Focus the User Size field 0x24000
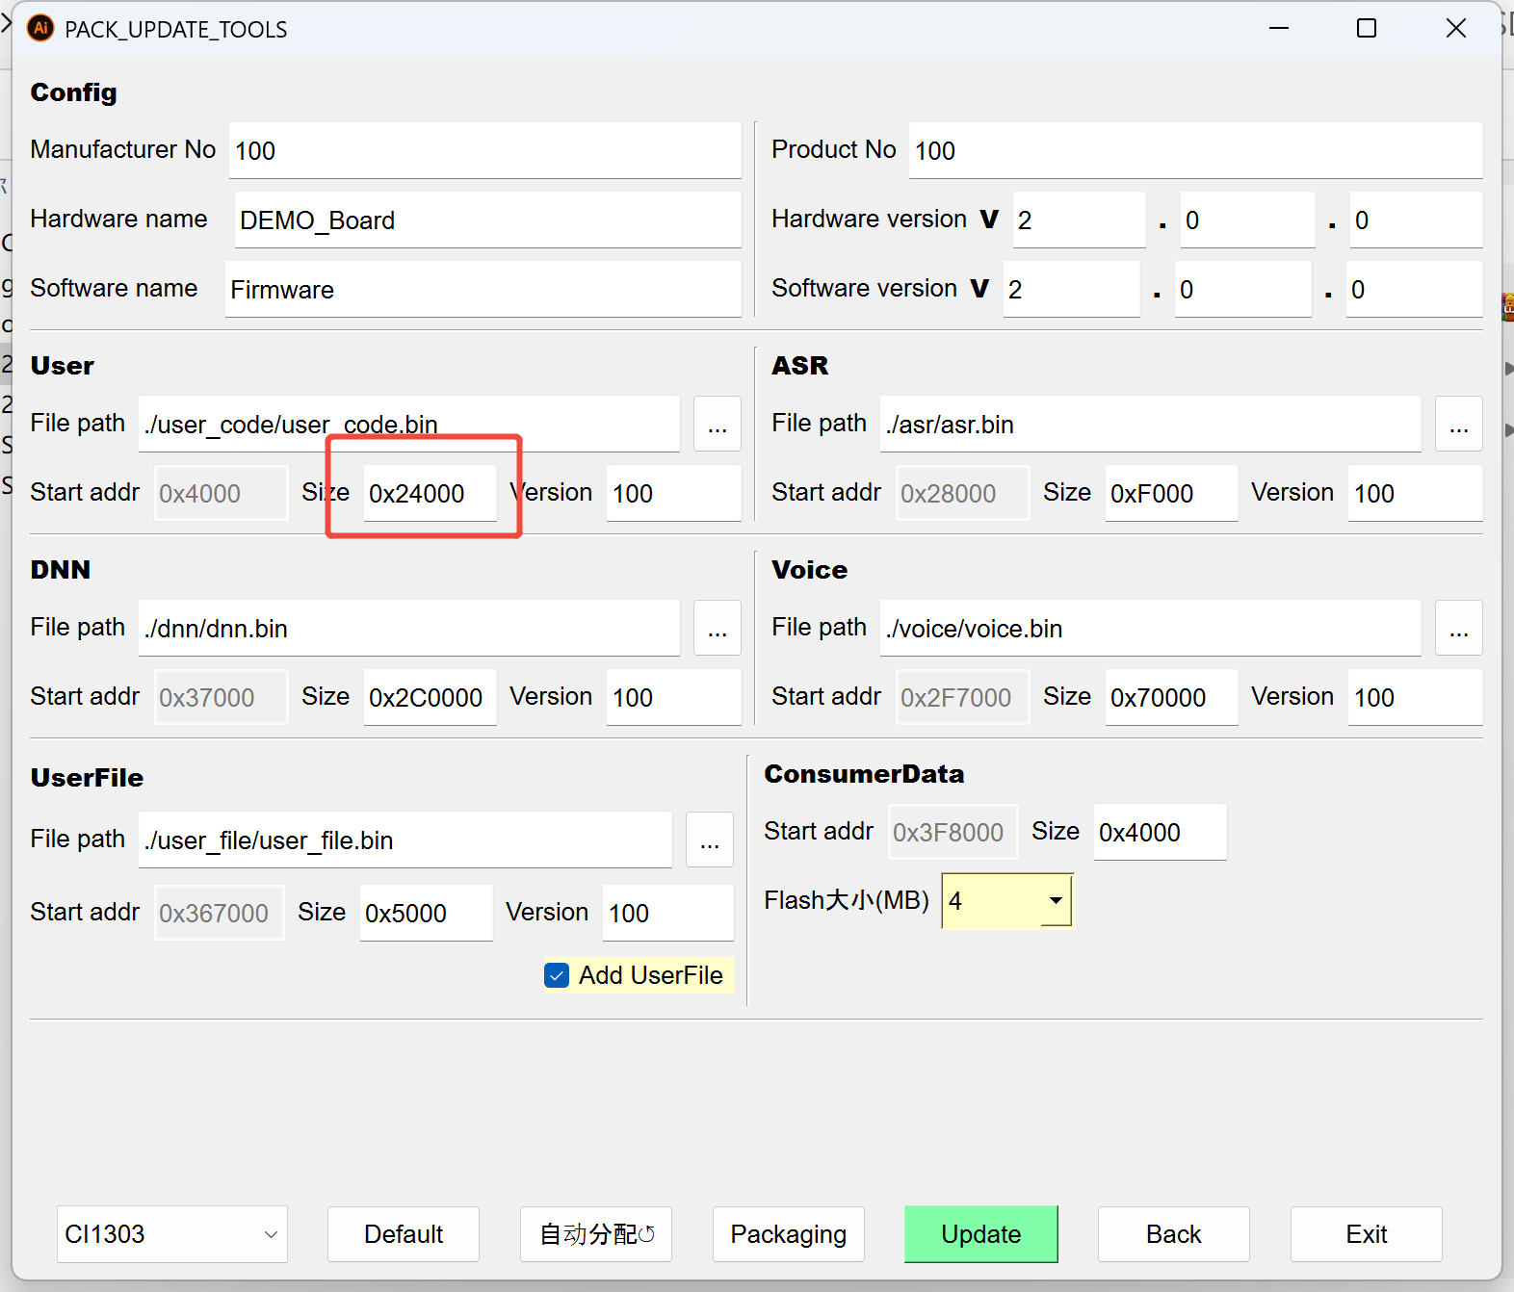Viewport: 1514px width, 1292px height. (x=430, y=494)
